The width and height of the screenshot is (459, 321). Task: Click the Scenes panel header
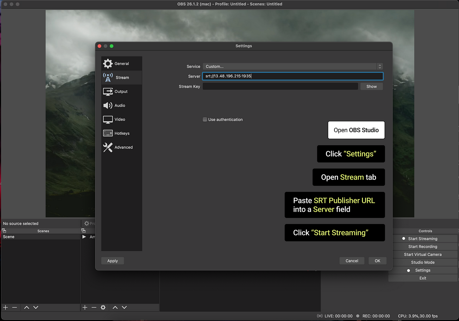point(43,231)
